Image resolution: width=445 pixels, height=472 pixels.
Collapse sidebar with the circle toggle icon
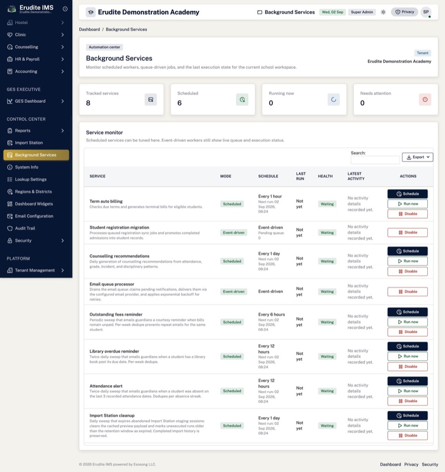tap(65, 9)
